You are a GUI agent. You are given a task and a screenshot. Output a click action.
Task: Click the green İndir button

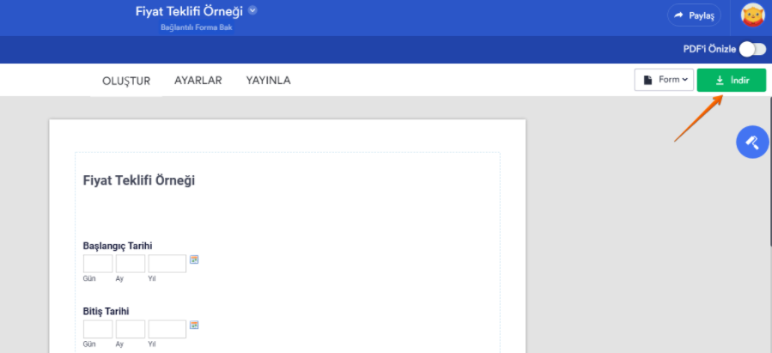tap(732, 80)
